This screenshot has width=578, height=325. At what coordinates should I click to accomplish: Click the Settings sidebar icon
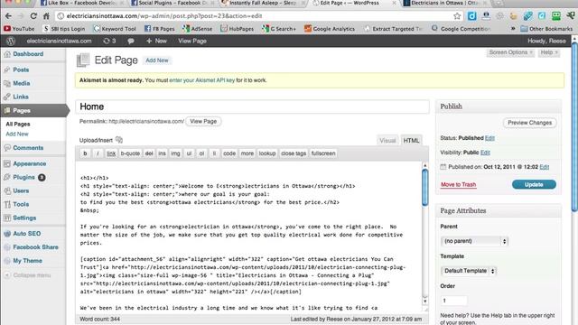(x=7, y=218)
